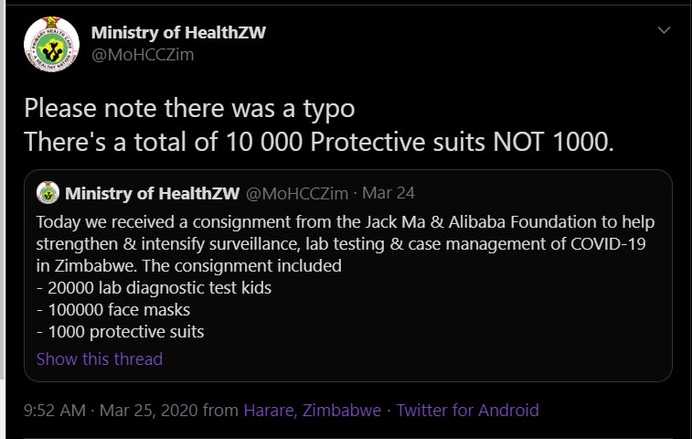Click the small avatar in the quoted tweet
Viewport: 692px width, 439px height.
[48, 194]
